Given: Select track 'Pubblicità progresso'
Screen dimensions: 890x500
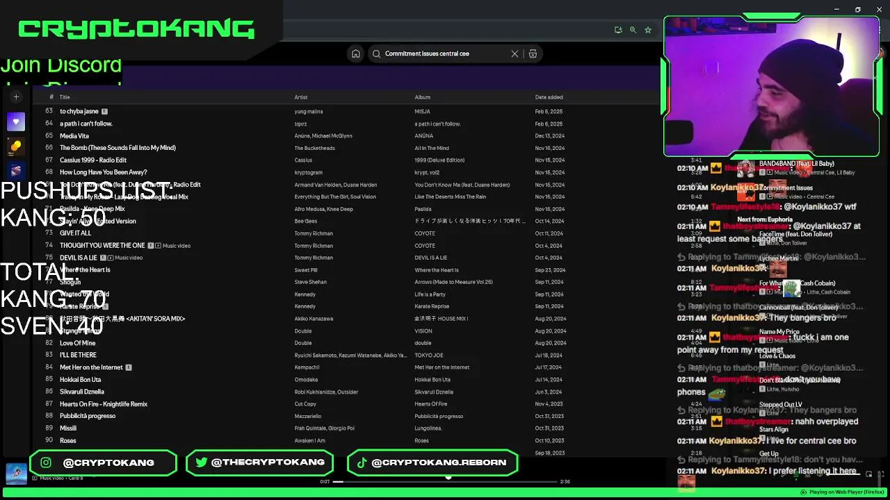Looking at the screenshot, I should (x=88, y=416).
